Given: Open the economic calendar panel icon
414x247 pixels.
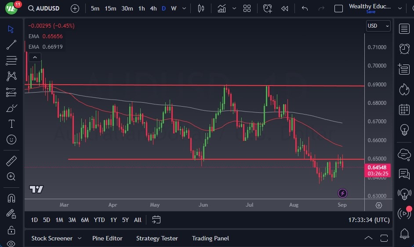Looking at the screenshot, I should (x=404, y=110).
